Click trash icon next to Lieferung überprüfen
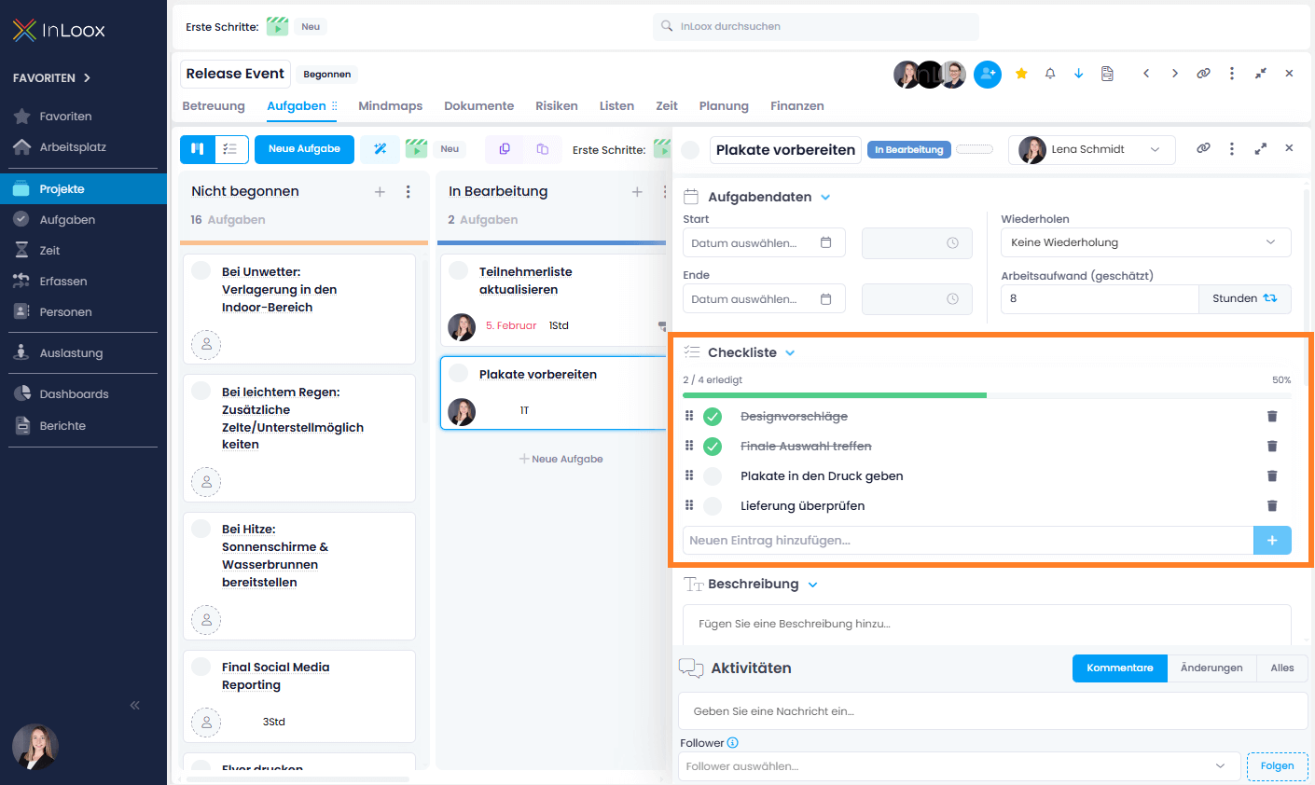 coord(1272,506)
